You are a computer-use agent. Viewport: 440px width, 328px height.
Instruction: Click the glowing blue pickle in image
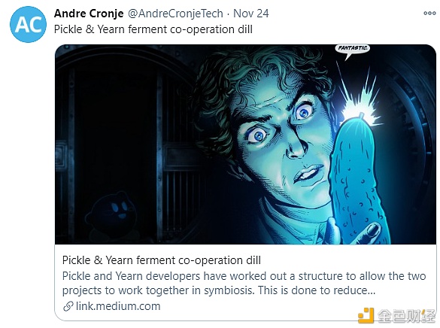357,179
